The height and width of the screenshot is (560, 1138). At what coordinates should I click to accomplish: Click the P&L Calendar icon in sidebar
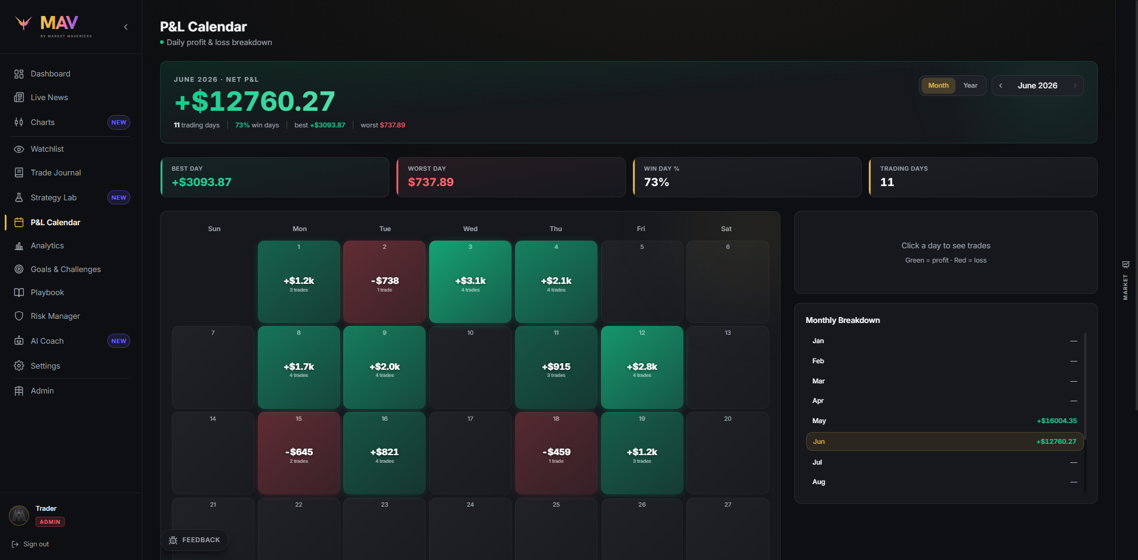click(x=19, y=222)
